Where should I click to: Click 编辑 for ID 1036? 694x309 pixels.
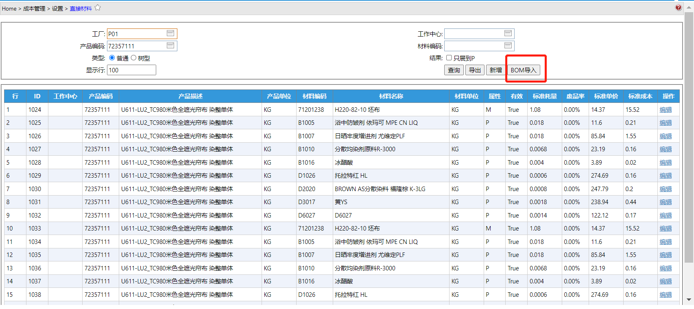pyautogui.click(x=666, y=268)
